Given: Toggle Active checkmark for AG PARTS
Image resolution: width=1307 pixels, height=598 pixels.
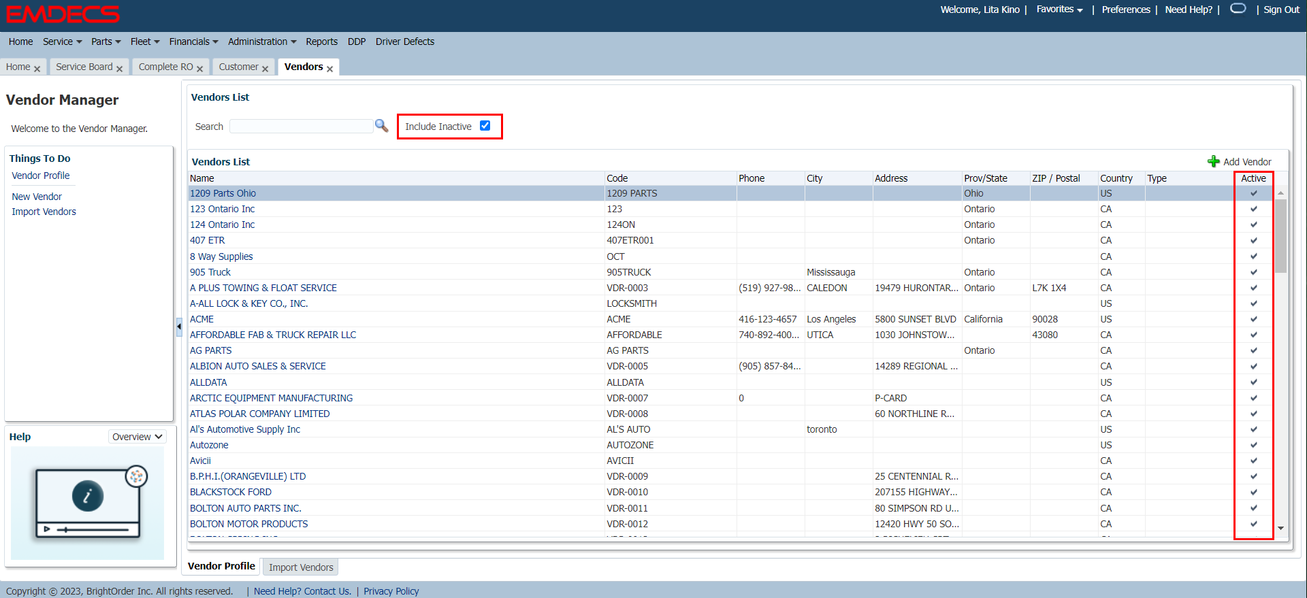Looking at the screenshot, I should [x=1253, y=350].
